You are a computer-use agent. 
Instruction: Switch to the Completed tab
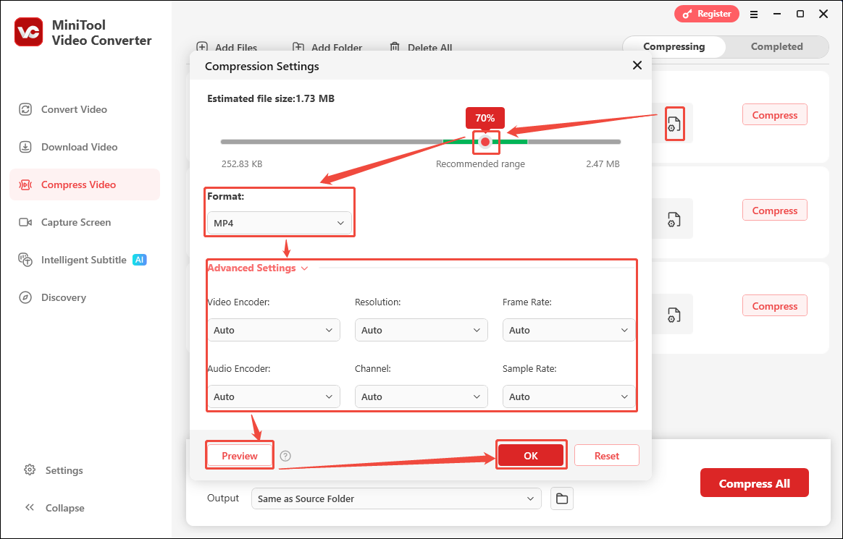click(776, 46)
